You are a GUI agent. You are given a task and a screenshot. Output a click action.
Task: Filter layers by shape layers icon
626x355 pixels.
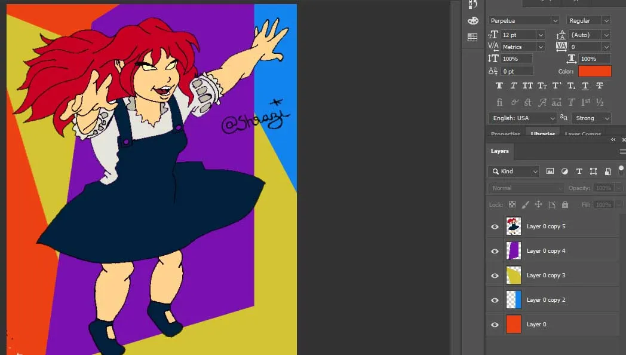[x=593, y=172]
